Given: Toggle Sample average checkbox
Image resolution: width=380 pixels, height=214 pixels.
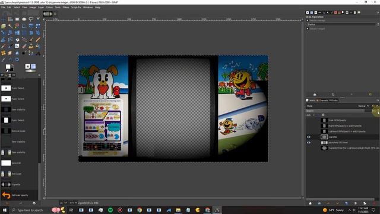Looking at the screenshot, I should pyautogui.click(x=308, y=21).
